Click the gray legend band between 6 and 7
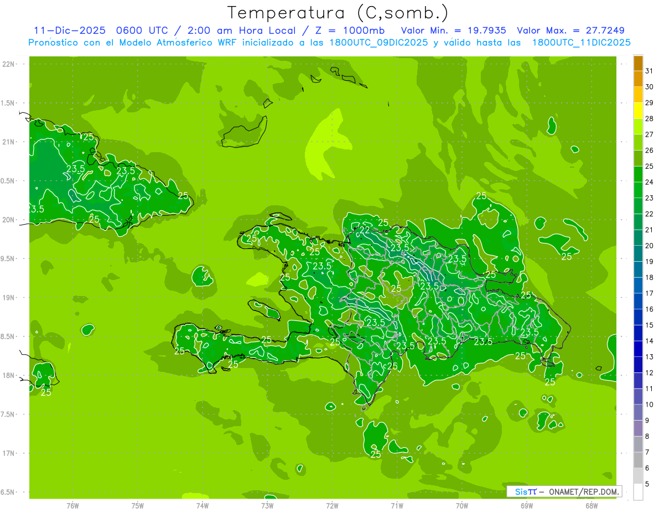The height and width of the screenshot is (513, 664). point(638,460)
